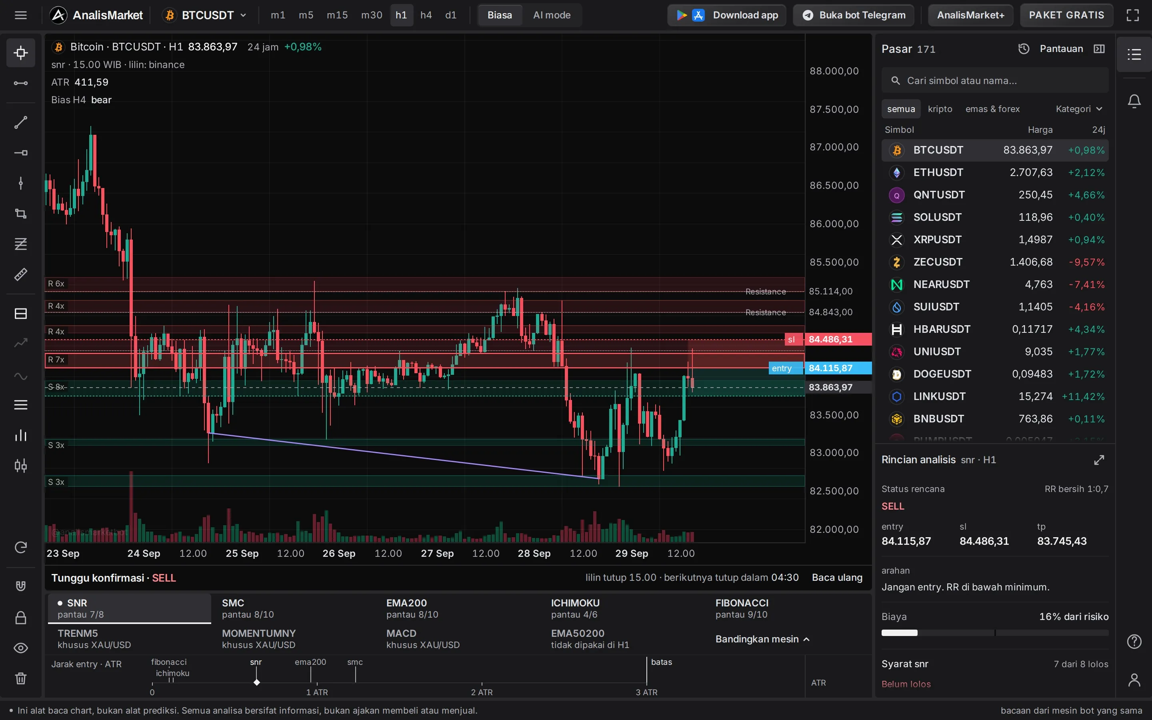
Task: Collapse Bandingkan mesin section
Action: coord(762,639)
